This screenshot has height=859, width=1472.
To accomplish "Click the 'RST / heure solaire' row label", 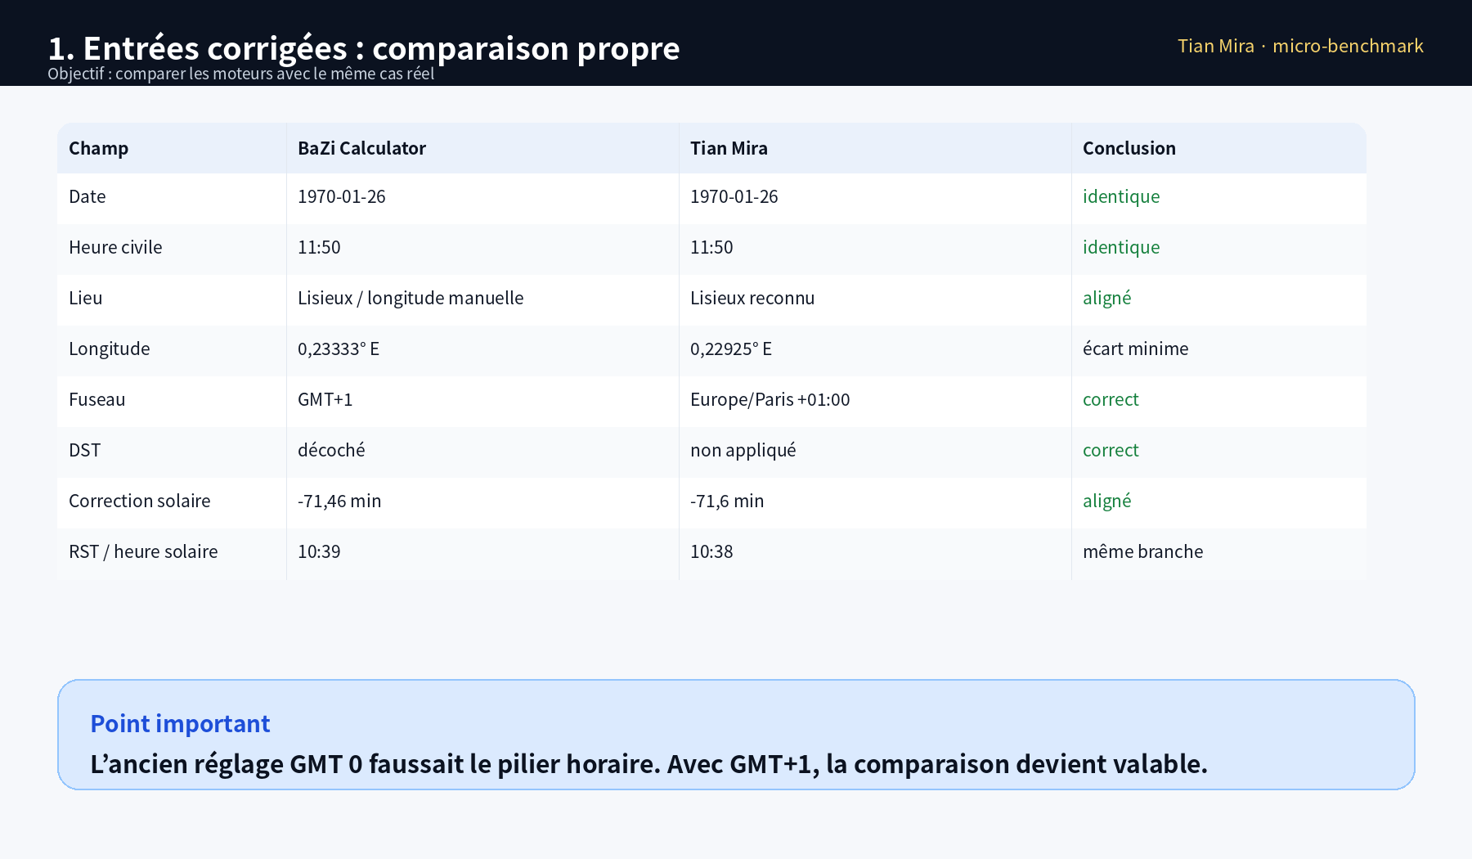I will coord(143,551).
